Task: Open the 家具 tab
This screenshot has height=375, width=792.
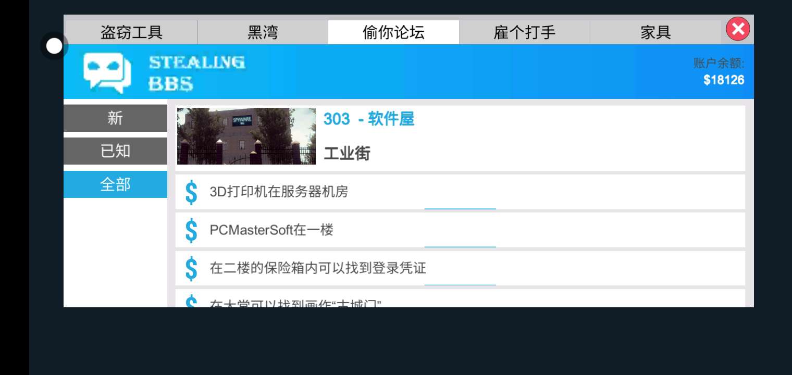Action: pos(655,32)
